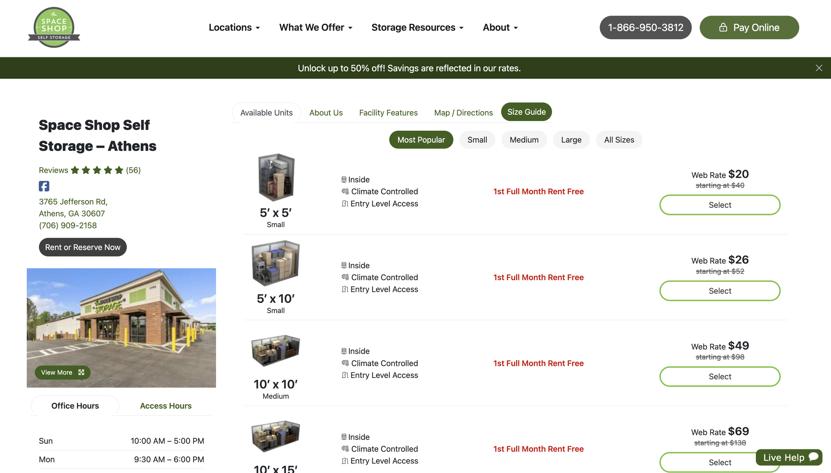Select the $20 5' x 5' unit
Screen dimensions: 831x473
720,205
